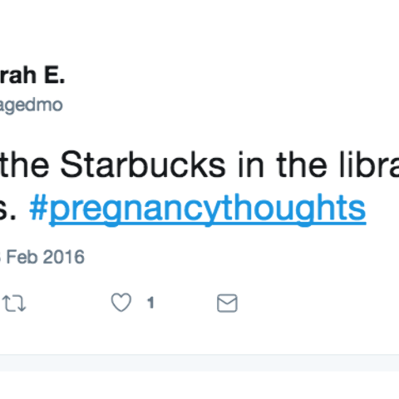
Task: Click the word 'in' in the tweet text
Action: tap(251, 165)
